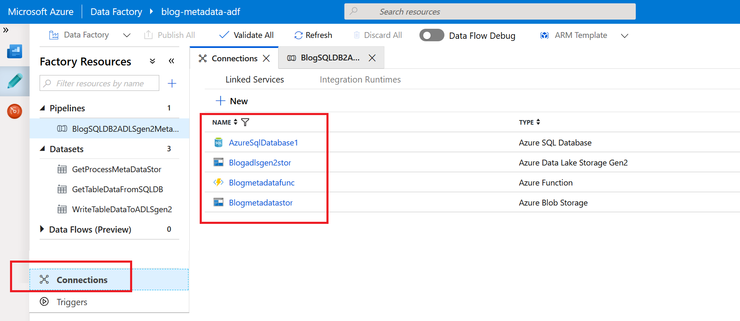This screenshot has height=321, width=740.
Task: Select the Linked Services tab
Action: (x=255, y=80)
